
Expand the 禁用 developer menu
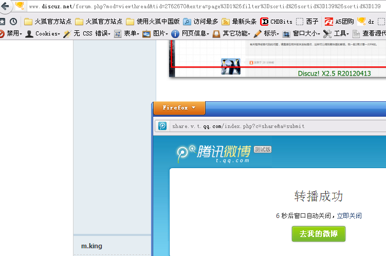point(11,33)
